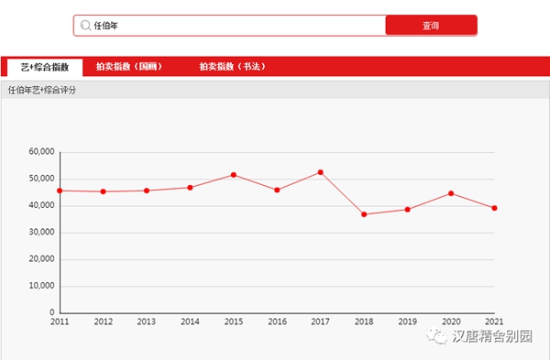Select the 2019 data point on chart
Viewport: 550px width, 360px height.
coord(408,210)
